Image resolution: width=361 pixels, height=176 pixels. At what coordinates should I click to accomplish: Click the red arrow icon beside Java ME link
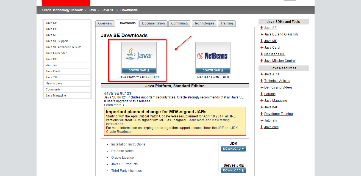point(262,41)
